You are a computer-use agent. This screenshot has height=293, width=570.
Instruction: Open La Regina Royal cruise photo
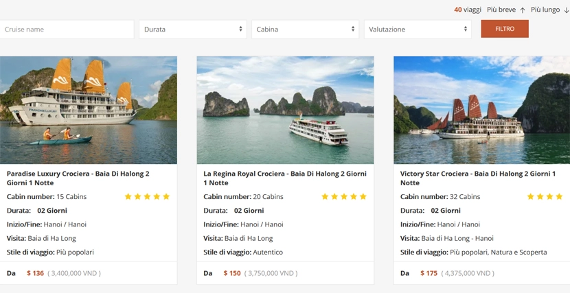tap(286, 110)
